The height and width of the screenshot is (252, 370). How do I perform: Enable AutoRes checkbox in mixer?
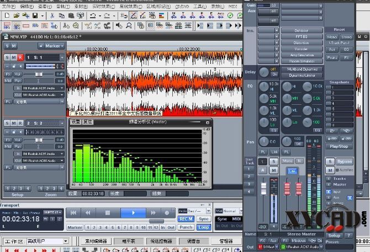click(337, 170)
